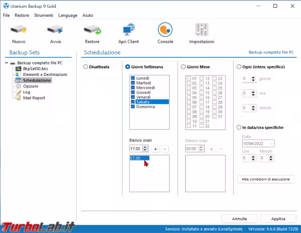Check day 15 in Giorni Mese
The height and width of the screenshot is (233, 301).
[x=202, y=93]
